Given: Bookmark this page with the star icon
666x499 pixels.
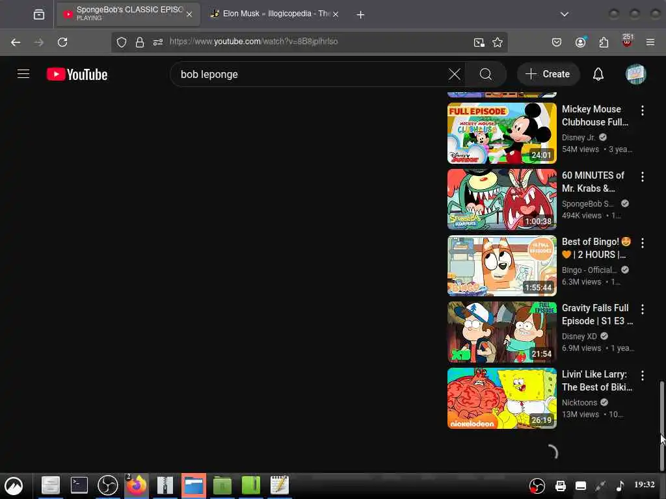Looking at the screenshot, I should point(498,42).
